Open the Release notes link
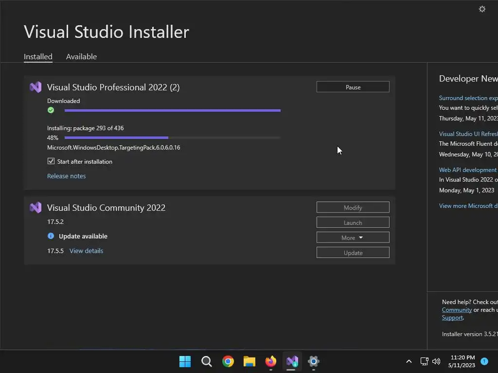This screenshot has width=498, height=373. pos(66,176)
